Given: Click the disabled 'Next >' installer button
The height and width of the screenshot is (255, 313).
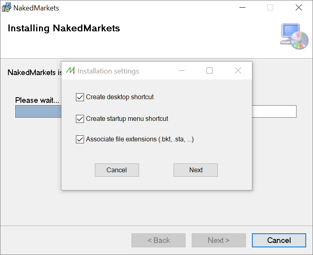Looking at the screenshot, I should tap(219, 240).
